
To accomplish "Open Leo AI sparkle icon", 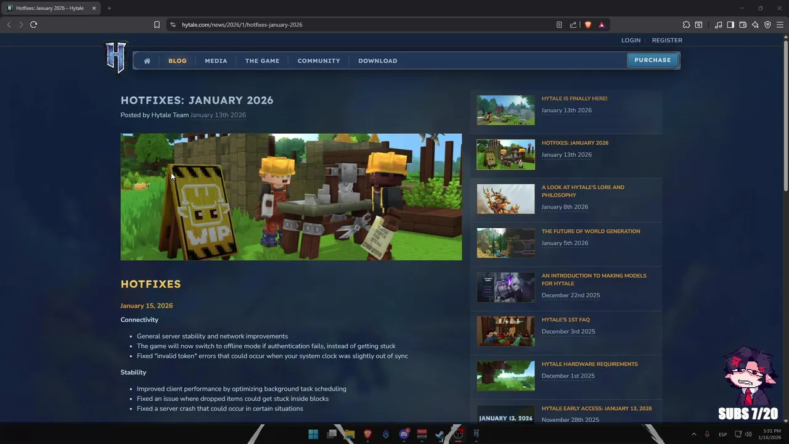I will (x=755, y=25).
